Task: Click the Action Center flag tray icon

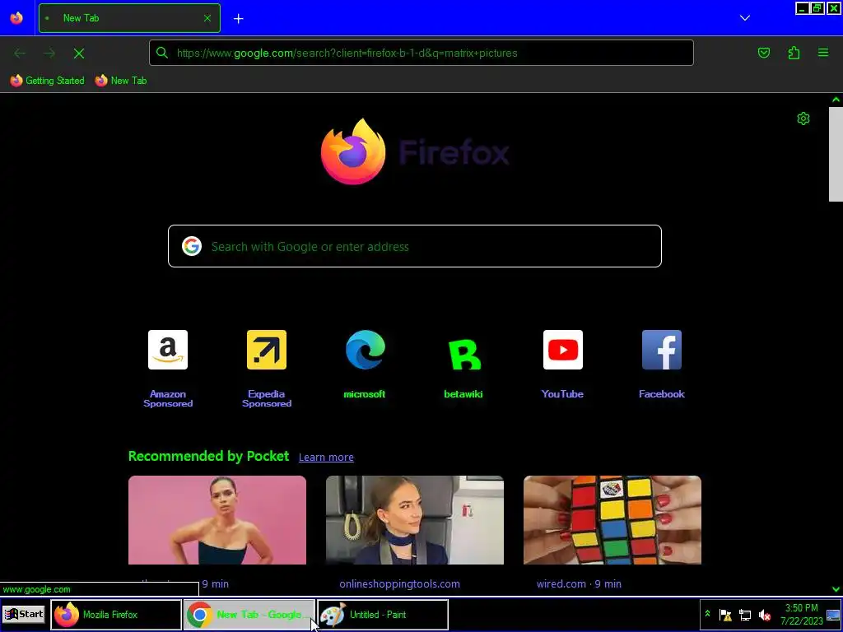Action: 725,615
